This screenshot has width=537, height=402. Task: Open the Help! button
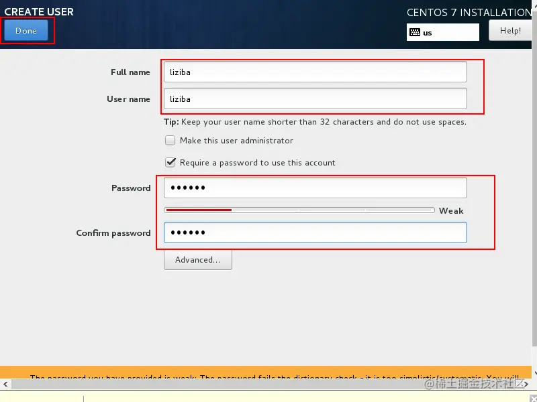510,30
